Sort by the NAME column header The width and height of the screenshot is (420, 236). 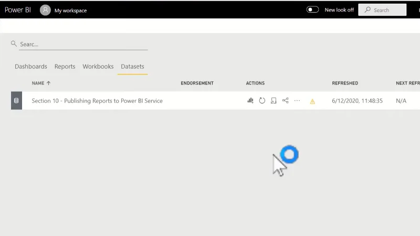coord(38,83)
